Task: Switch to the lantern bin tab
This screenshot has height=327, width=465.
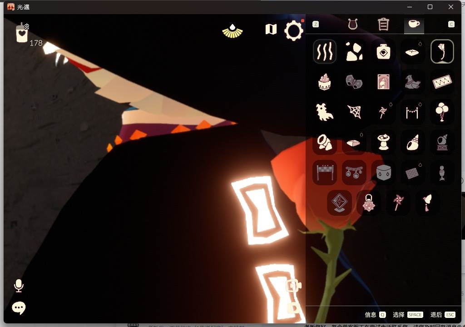Action: pyautogui.click(x=383, y=24)
